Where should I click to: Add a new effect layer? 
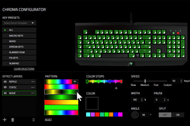(5, 120)
